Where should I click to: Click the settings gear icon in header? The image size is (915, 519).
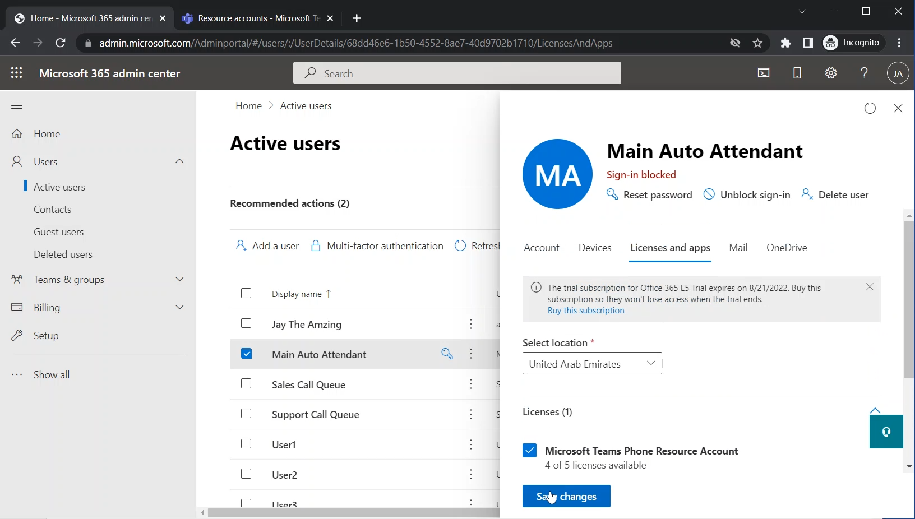pyautogui.click(x=831, y=73)
